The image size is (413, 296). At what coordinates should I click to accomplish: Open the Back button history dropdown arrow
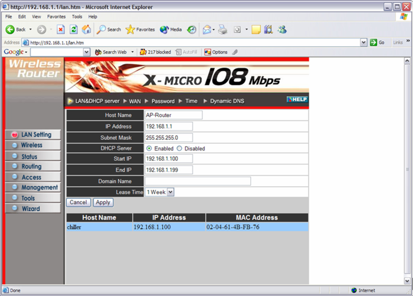[31, 30]
